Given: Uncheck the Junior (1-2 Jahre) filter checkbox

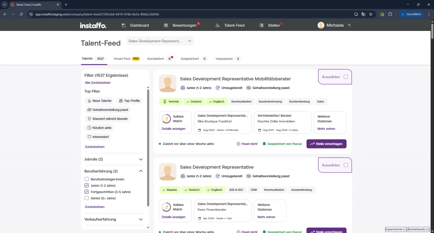Looking at the screenshot, I should pyautogui.click(x=87, y=185).
